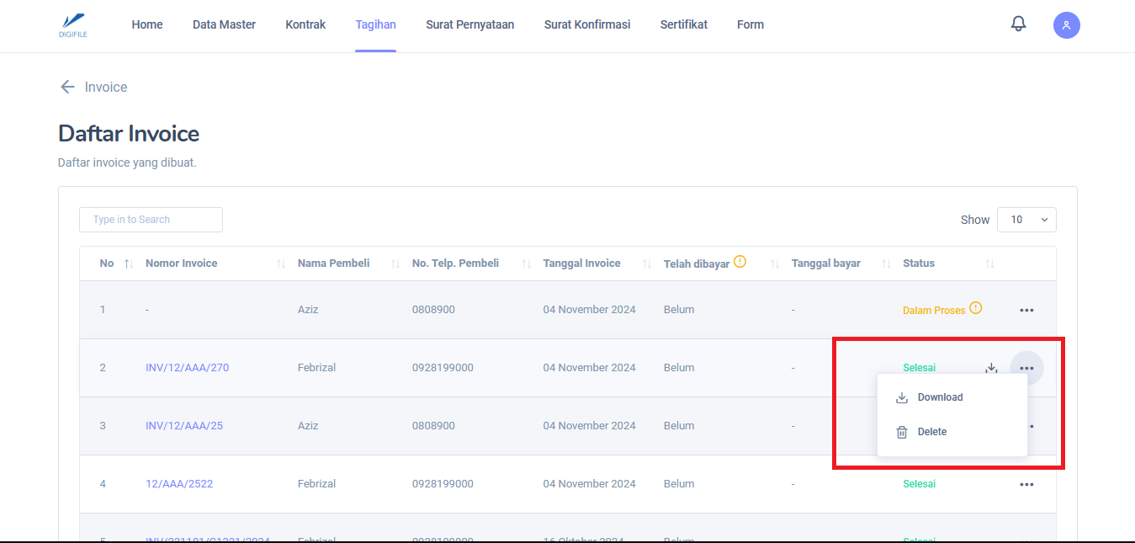The image size is (1135, 543).
Task: Choose Download from context menu
Action: pos(952,397)
